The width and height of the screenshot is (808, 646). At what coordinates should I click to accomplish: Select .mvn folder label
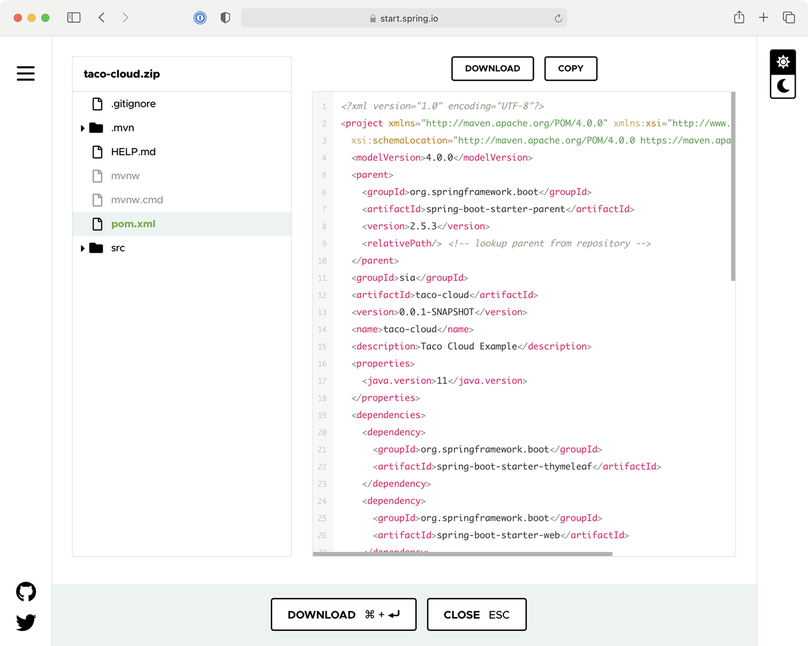[x=123, y=128]
